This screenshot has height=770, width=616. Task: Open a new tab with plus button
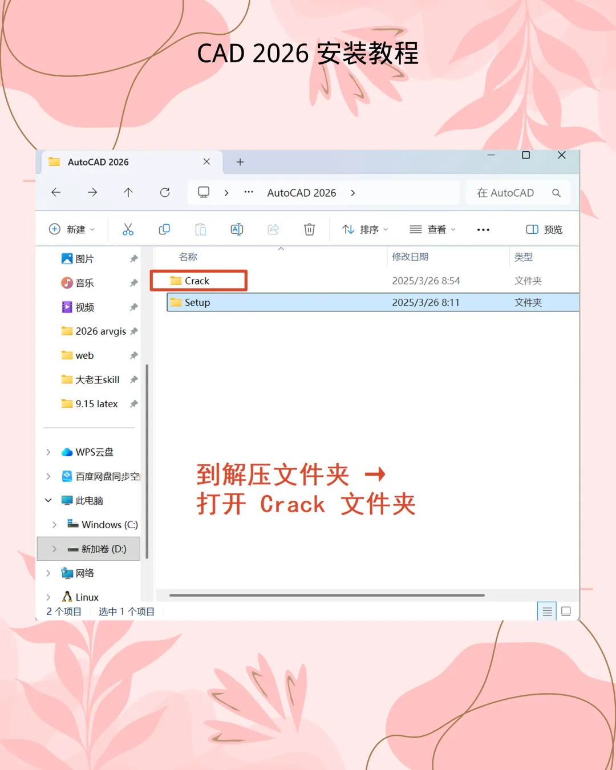click(240, 162)
